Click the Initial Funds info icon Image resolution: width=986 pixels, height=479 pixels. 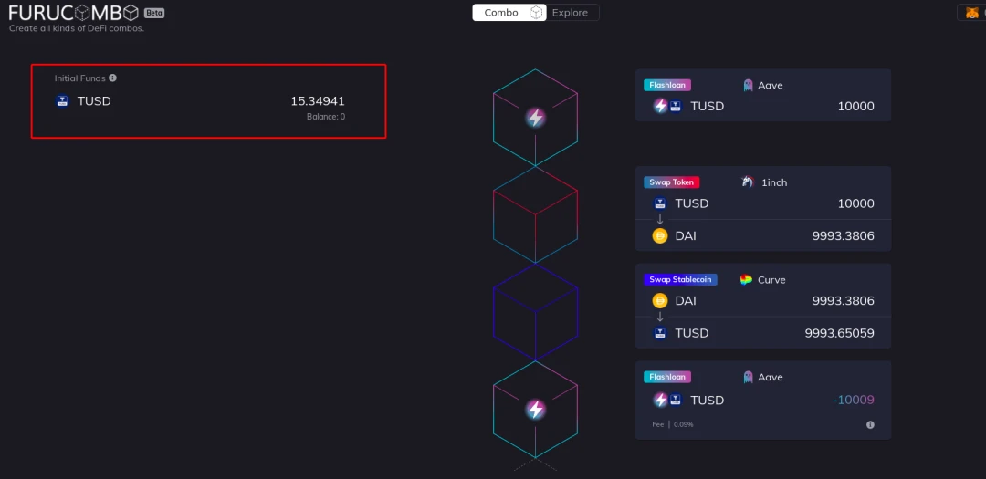tap(112, 78)
